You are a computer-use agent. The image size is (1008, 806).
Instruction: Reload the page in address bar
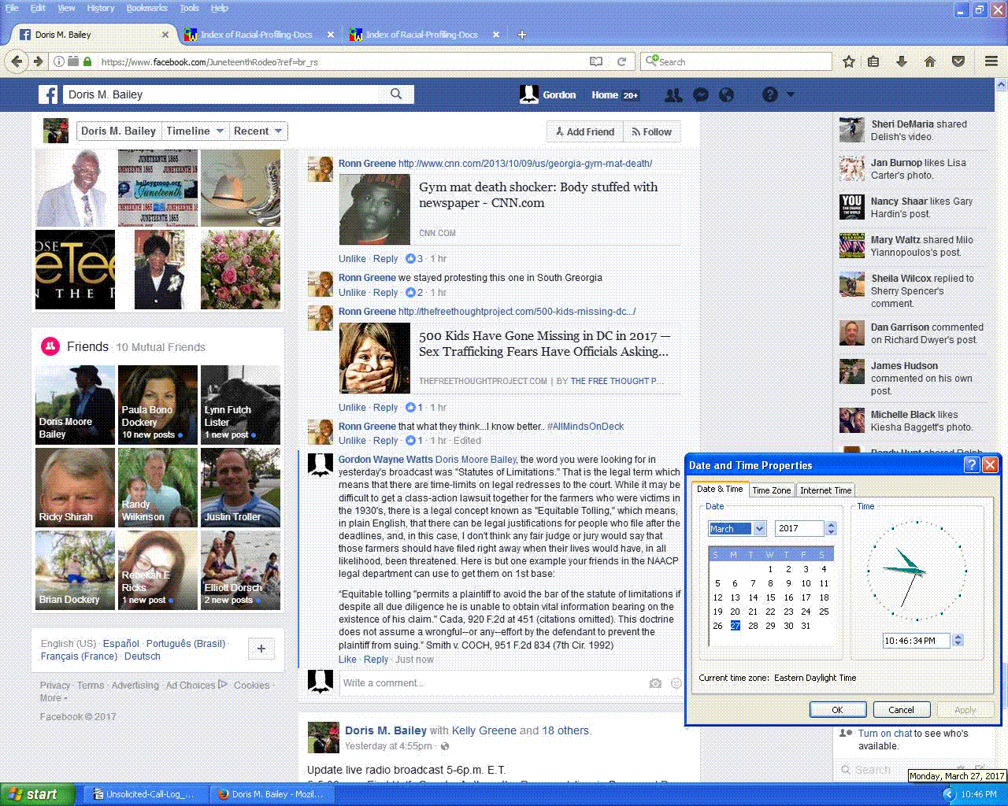[x=621, y=61]
